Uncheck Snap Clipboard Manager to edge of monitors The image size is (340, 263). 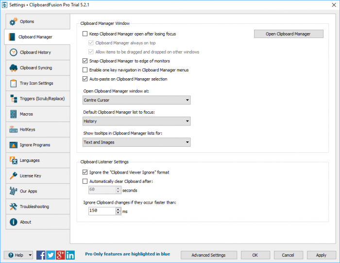coord(85,61)
